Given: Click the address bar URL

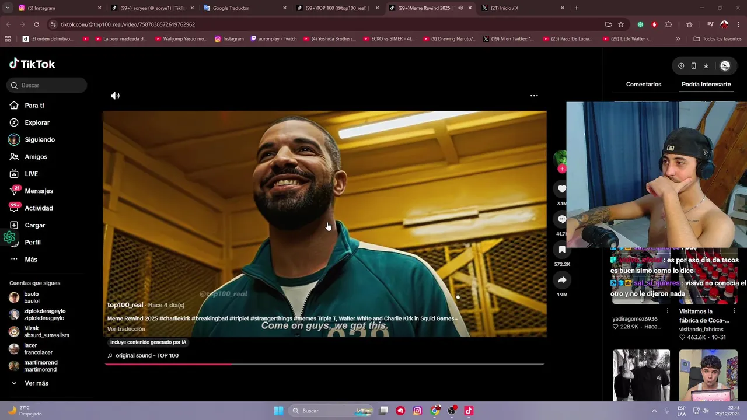Looking at the screenshot, I should [x=128, y=24].
